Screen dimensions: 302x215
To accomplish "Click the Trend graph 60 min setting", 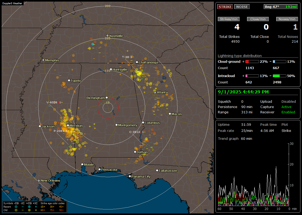I will coord(246,138).
